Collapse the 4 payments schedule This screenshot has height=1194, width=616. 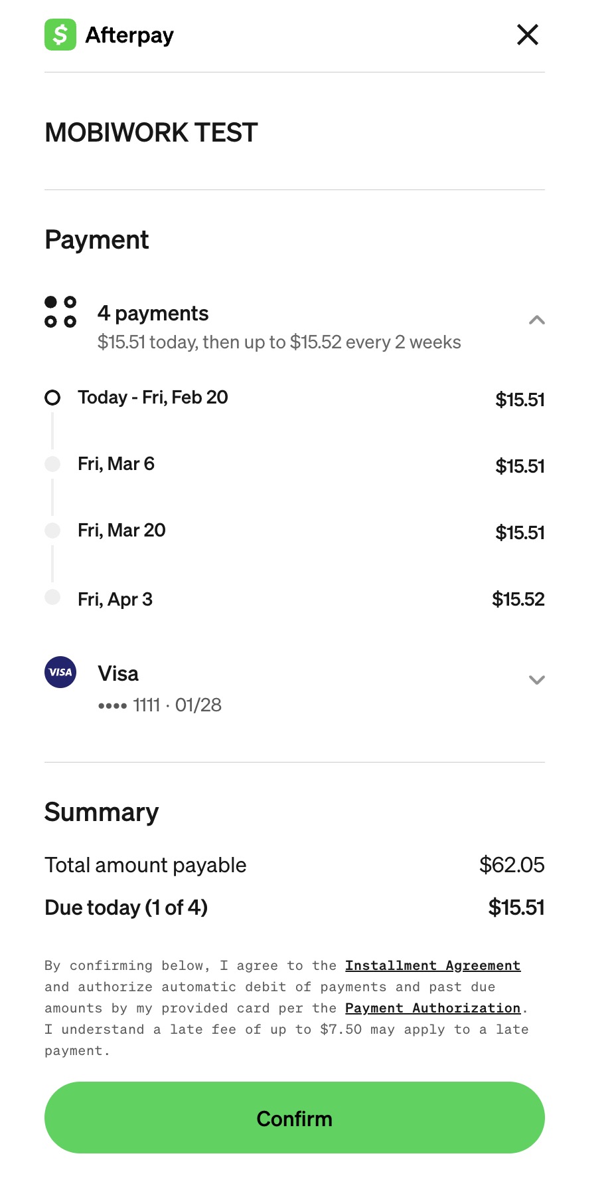click(536, 320)
